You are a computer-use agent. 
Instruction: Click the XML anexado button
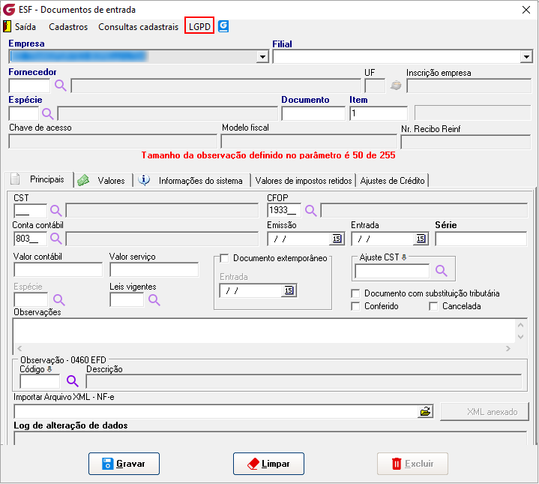point(484,412)
